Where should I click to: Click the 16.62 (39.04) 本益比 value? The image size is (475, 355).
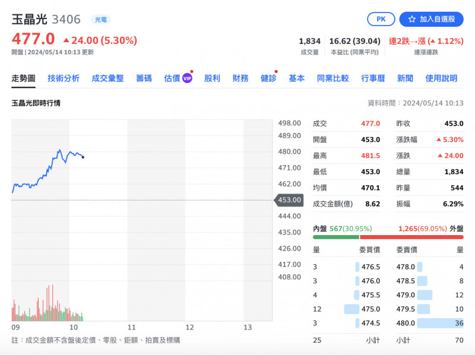coord(354,41)
